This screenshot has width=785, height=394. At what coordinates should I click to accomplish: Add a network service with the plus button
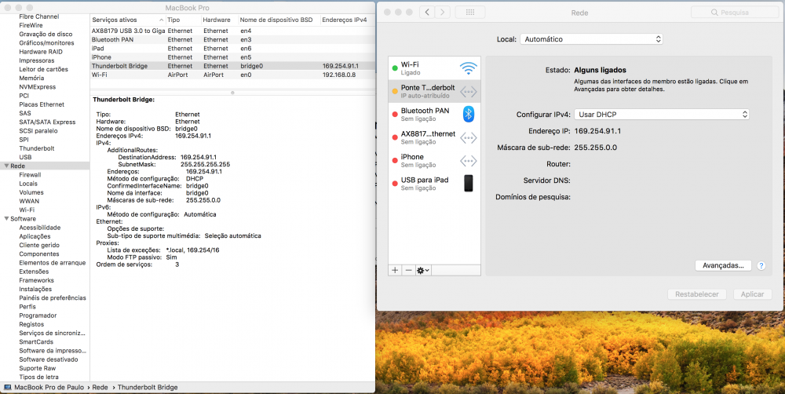395,270
